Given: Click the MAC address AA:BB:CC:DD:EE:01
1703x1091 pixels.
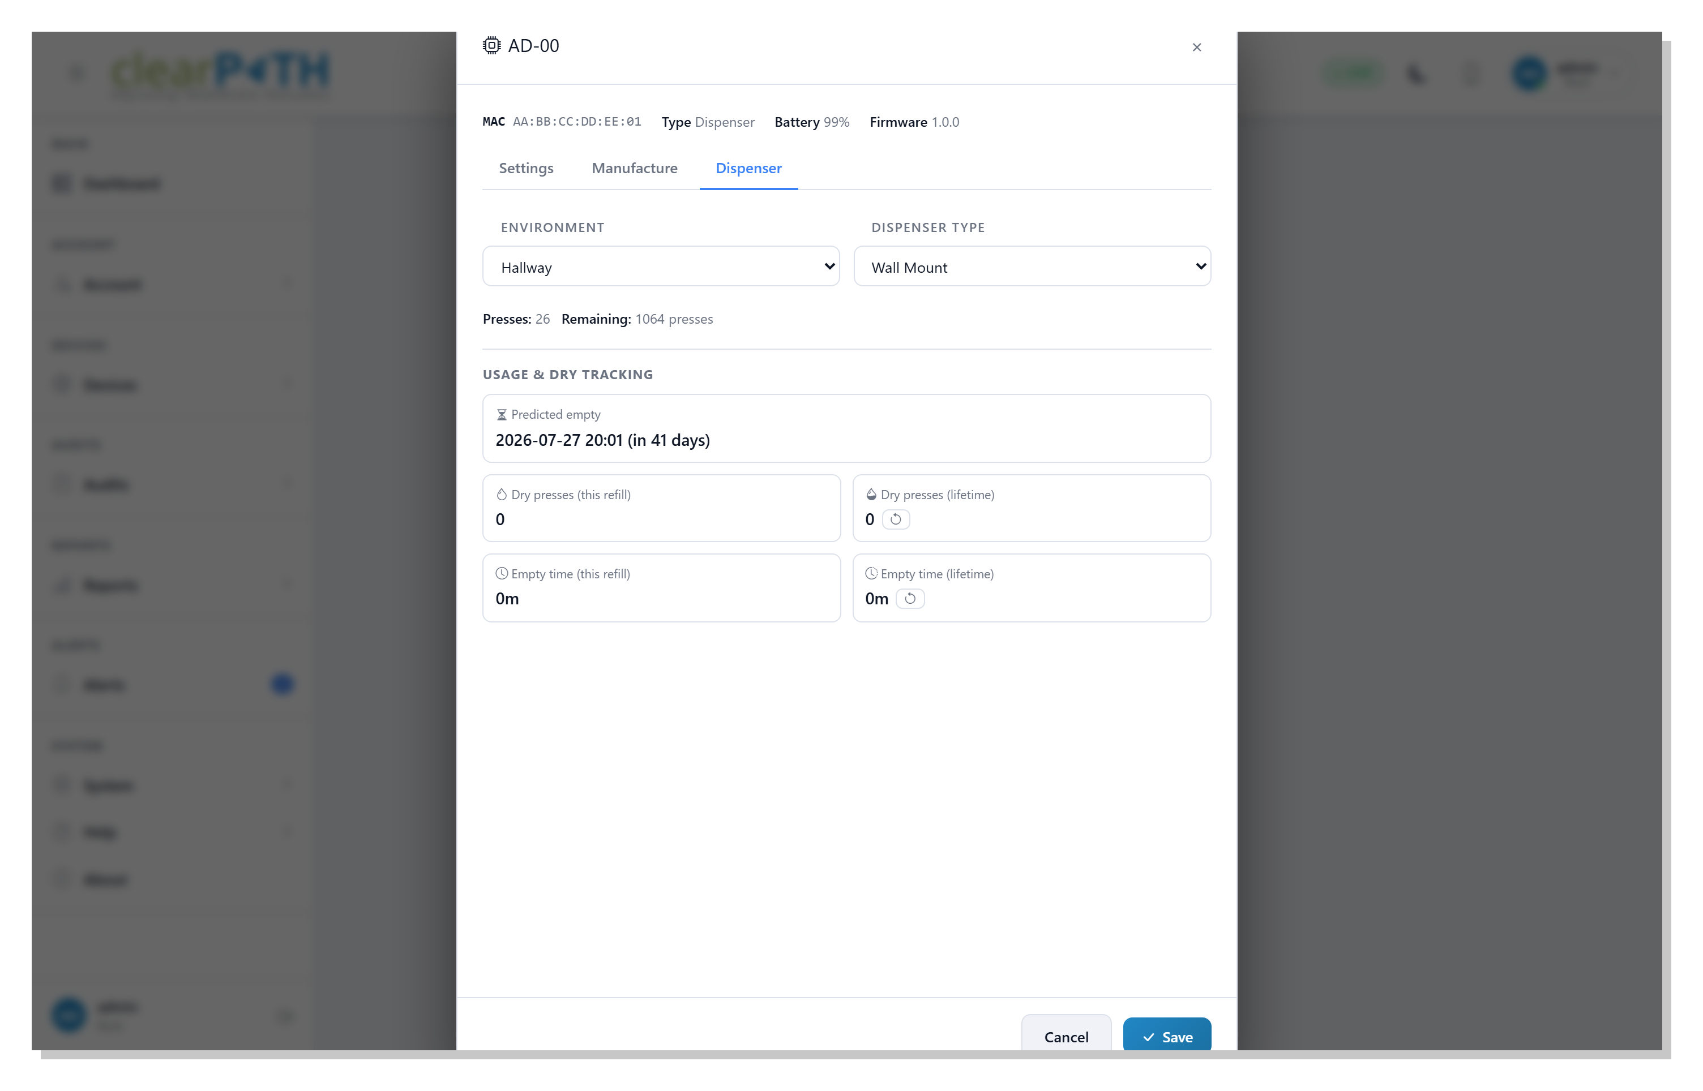Looking at the screenshot, I should pyautogui.click(x=577, y=122).
